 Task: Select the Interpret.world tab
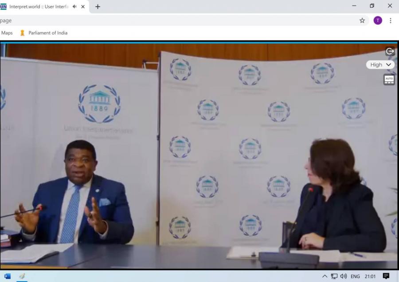click(38, 7)
